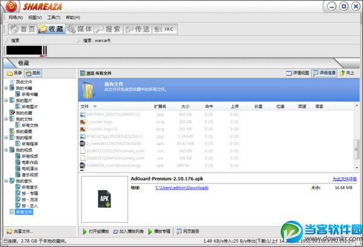This screenshot has width=363, height=247.
Task: Click the 浏览 所有文件 header icon
Action: pyautogui.click(x=83, y=73)
